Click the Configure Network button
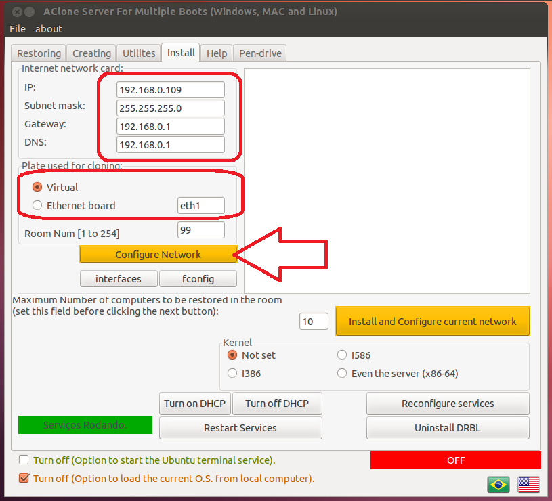This screenshot has height=501, width=552. coord(158,255)
